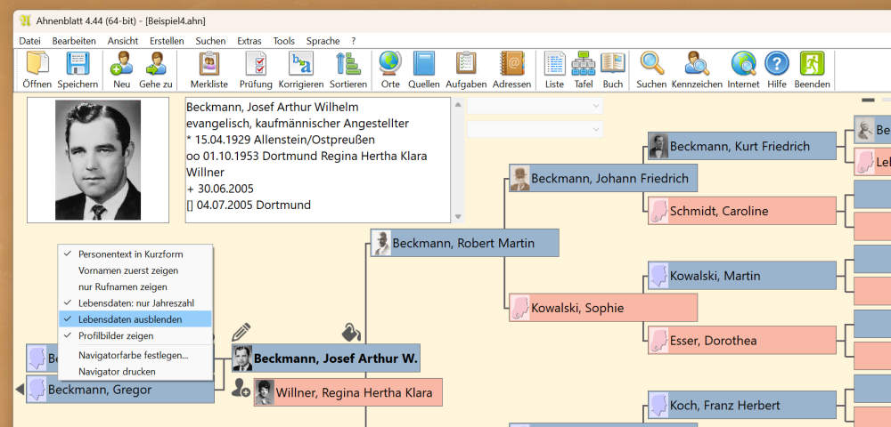Select Beckmann, Robert Martin in the tree
Screen dimensions: 891x427
[463, 243]
